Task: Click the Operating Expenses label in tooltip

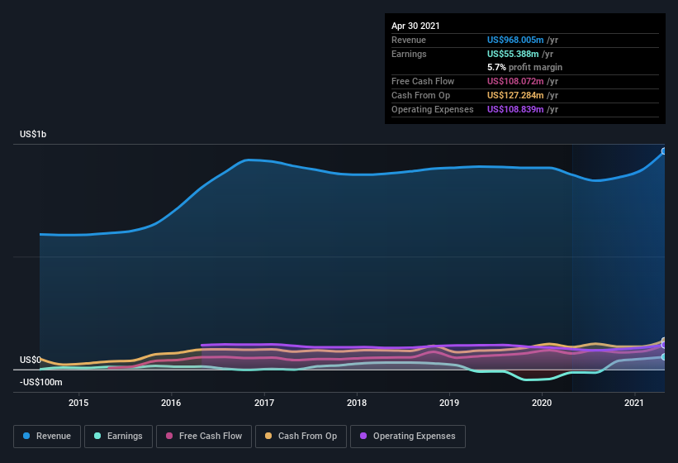Action: pos(433,109)
